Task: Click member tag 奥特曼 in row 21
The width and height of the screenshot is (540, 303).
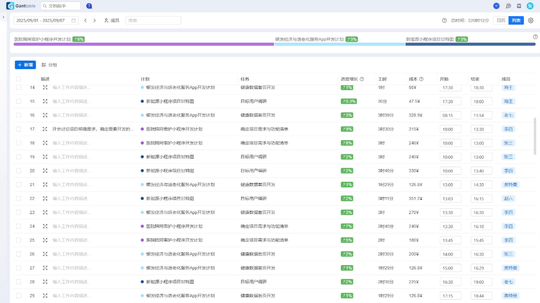Action: [511, 185]
